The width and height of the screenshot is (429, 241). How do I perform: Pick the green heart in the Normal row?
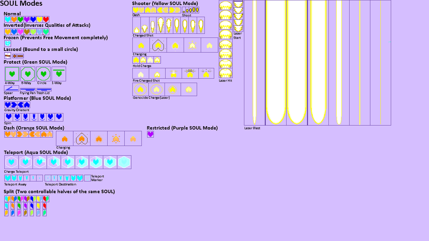point(20,20)
